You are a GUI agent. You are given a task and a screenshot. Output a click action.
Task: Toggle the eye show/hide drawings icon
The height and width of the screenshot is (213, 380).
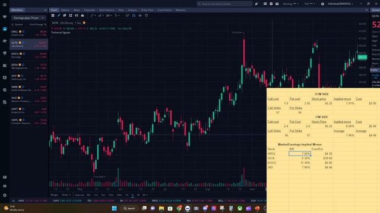pos(140,15)
